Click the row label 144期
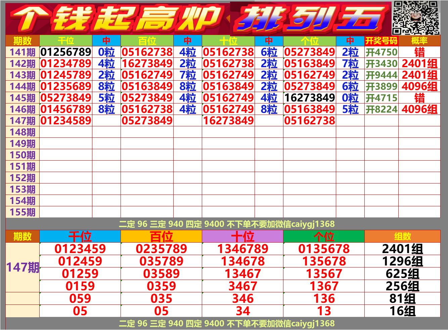The image size is (448, 330). pos(23,86)
